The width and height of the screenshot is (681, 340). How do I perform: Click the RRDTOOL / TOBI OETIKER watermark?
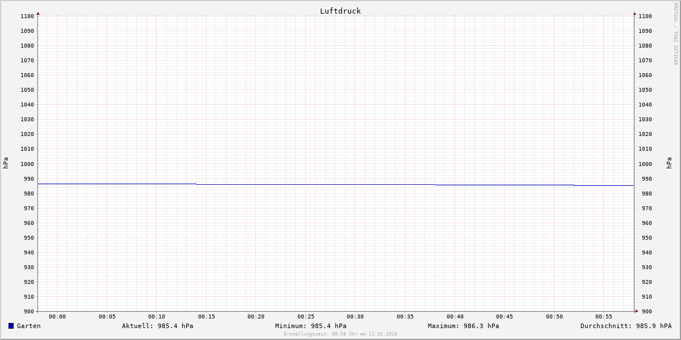(675, 34)
